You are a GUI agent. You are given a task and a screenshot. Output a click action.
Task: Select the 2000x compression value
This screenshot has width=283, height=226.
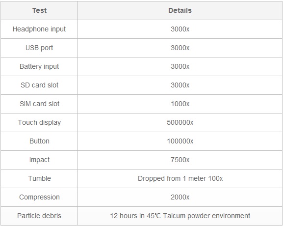click(x=180, y=197)
